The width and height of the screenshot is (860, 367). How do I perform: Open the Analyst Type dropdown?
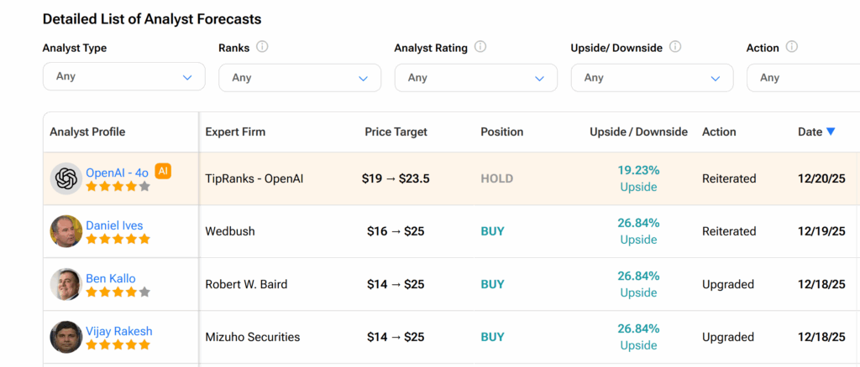(123, 77)
